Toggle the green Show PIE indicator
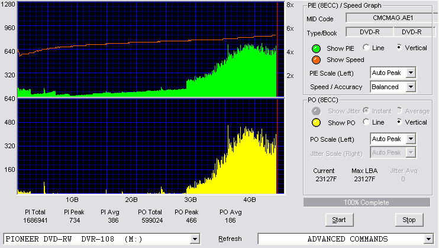This screenshot has height=248, width=439. (x=316, y=48)
